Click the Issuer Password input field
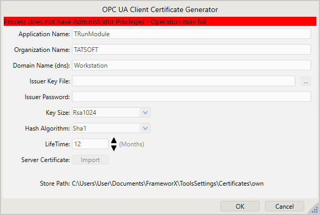Screen dimensions: 320x215 [x=192, y=96]
